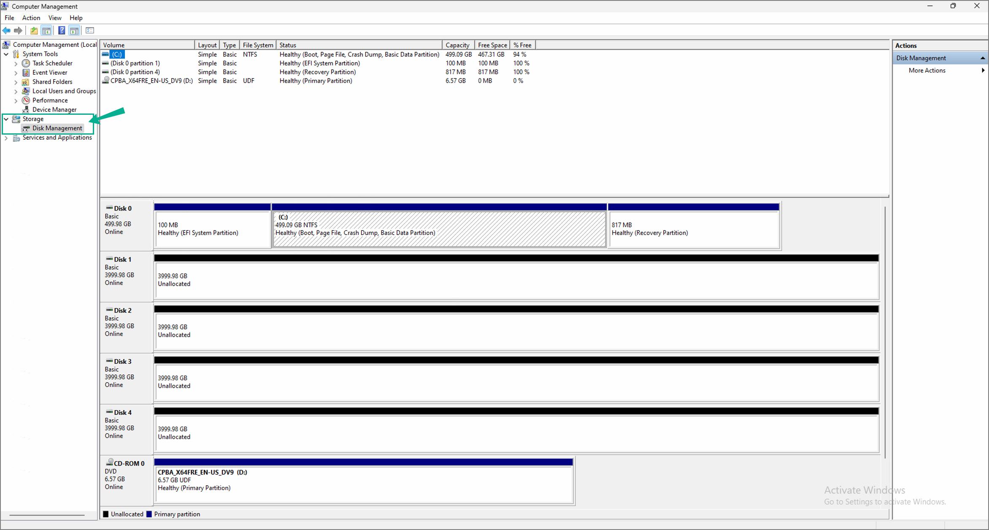Open the Help menu

[x=76, y=18]
